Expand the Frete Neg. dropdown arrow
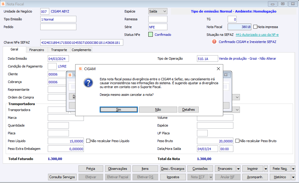This screenshot has width=299, height=183. point(293,169)
